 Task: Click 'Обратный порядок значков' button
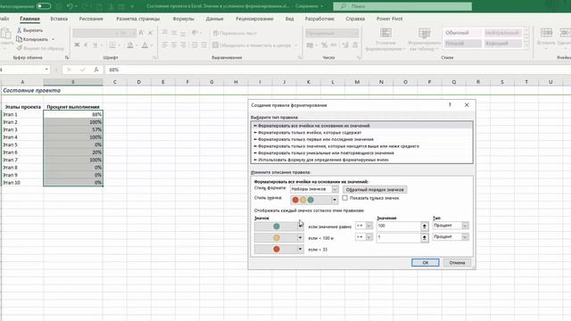click(x=375, y=190)
